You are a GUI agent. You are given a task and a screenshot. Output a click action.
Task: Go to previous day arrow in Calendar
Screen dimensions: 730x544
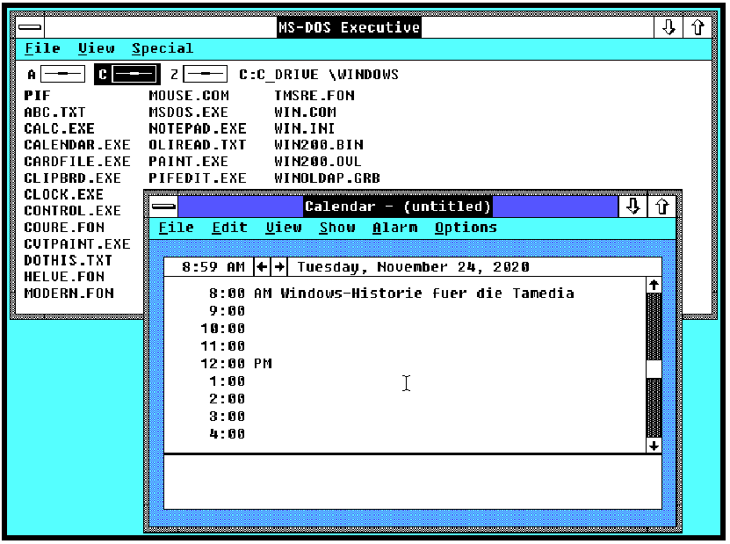point(262,266)
